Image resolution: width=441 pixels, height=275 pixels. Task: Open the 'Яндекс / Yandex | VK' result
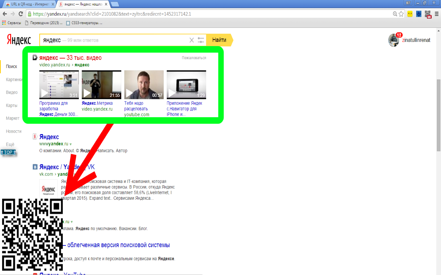point(67,167)
